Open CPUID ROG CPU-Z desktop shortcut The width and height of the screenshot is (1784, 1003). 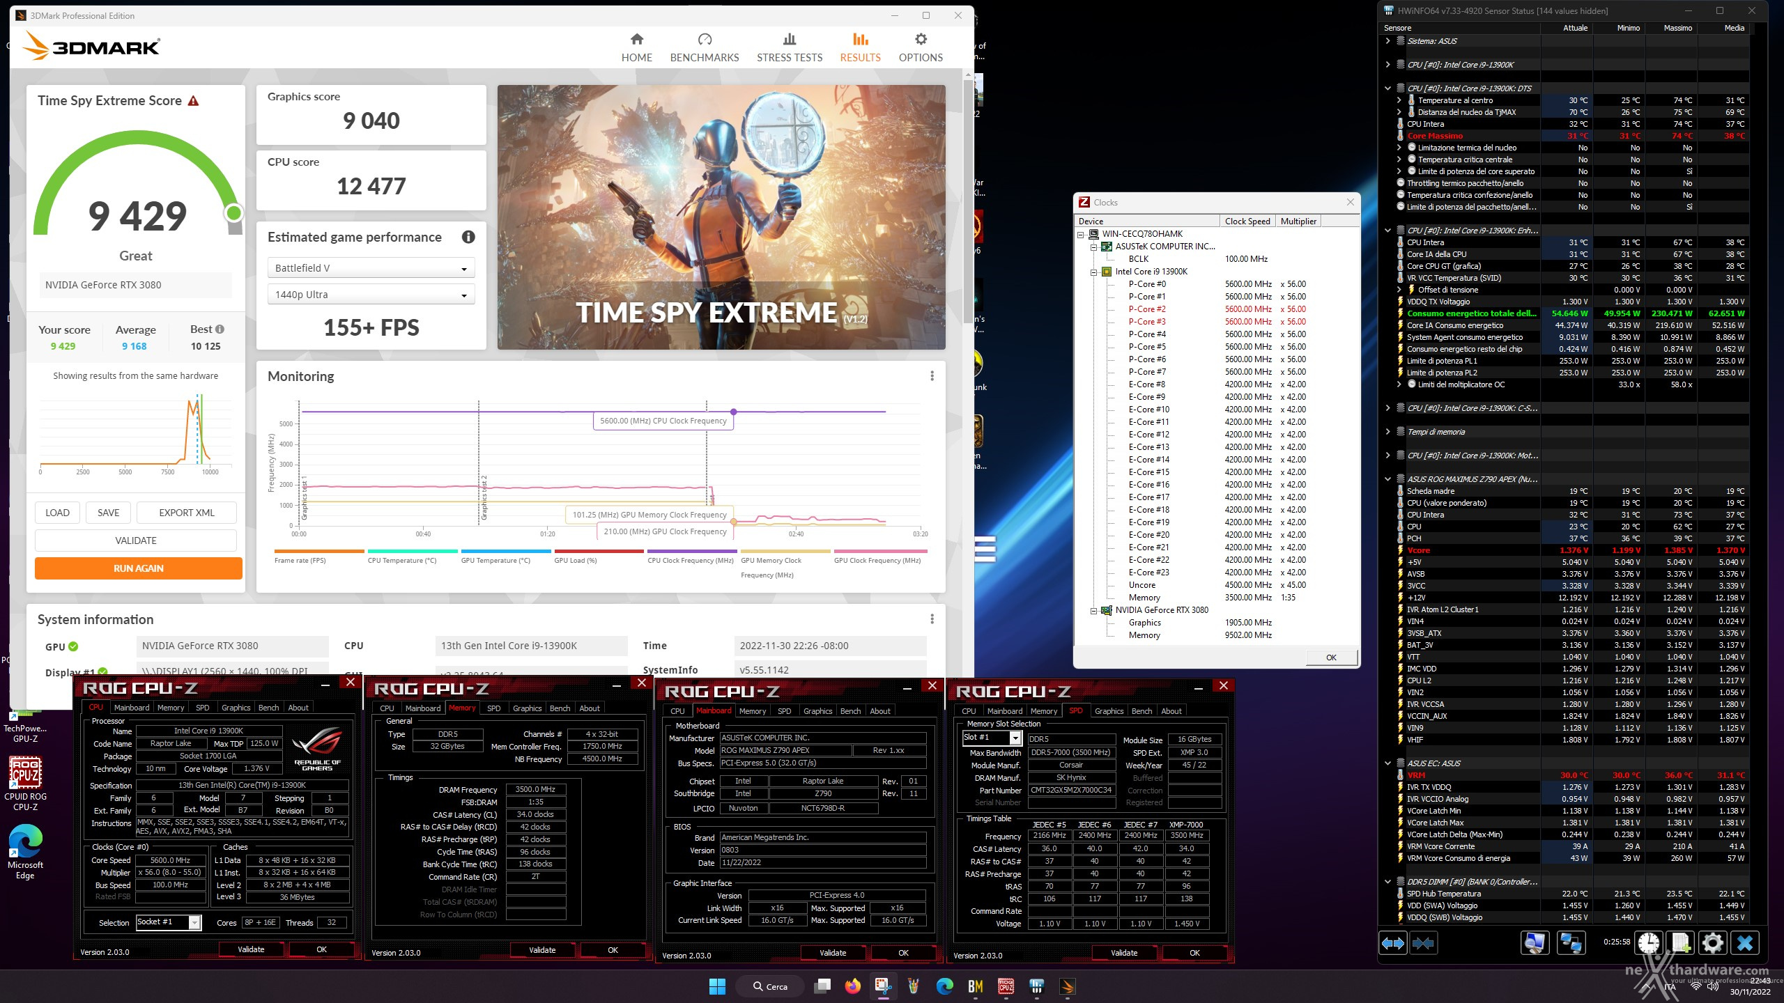26,784
